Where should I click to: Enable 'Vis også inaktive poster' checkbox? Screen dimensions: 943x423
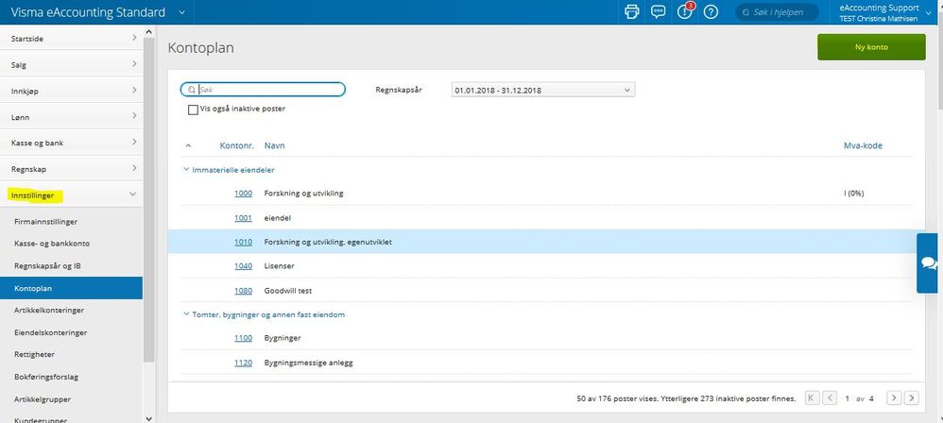[193, 110]
